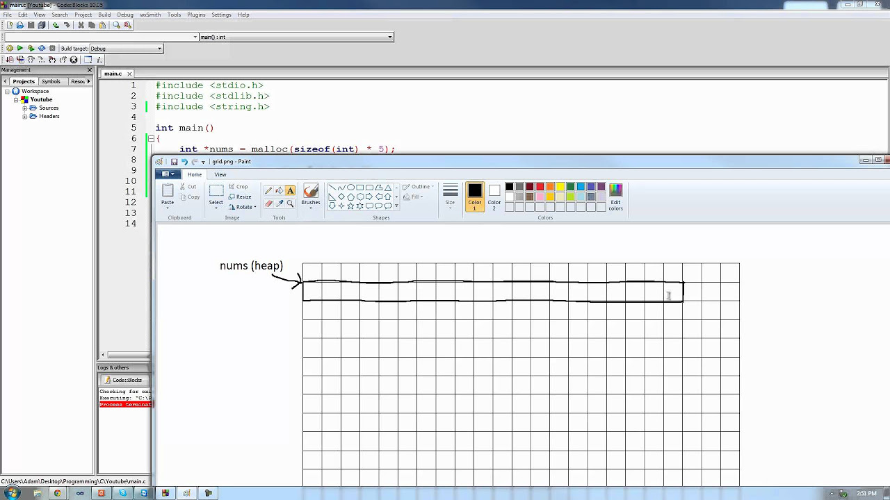Click New file icon in Code::Blocks toolbar
Screen dimensions: 890x500
(x=10, y=25)
